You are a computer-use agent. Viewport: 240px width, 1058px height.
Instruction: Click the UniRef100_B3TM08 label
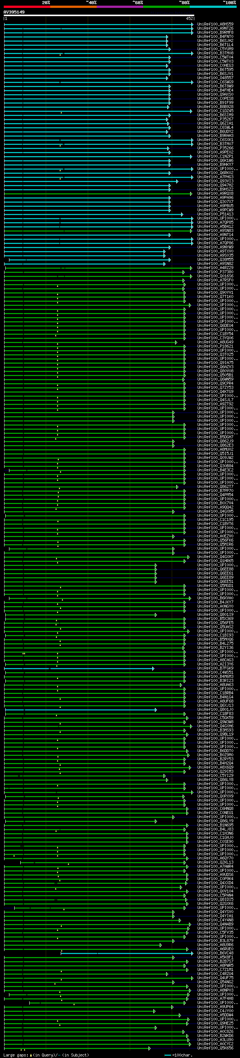point(215,53)
